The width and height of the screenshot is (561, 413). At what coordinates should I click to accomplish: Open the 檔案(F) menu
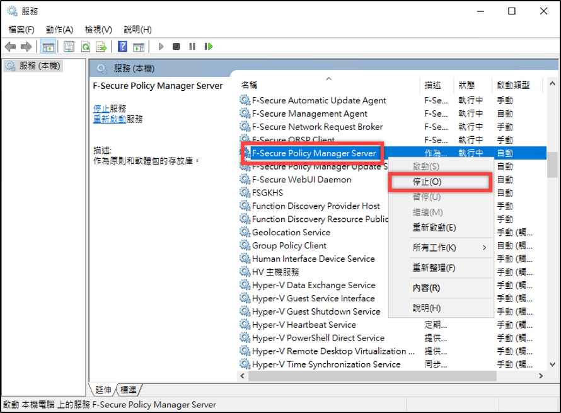coord(21,30)
